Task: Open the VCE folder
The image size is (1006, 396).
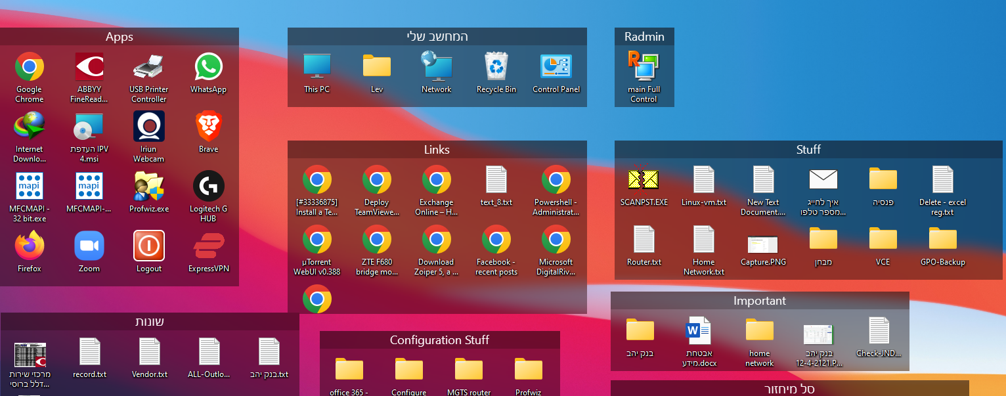Action: click(883, 239)
